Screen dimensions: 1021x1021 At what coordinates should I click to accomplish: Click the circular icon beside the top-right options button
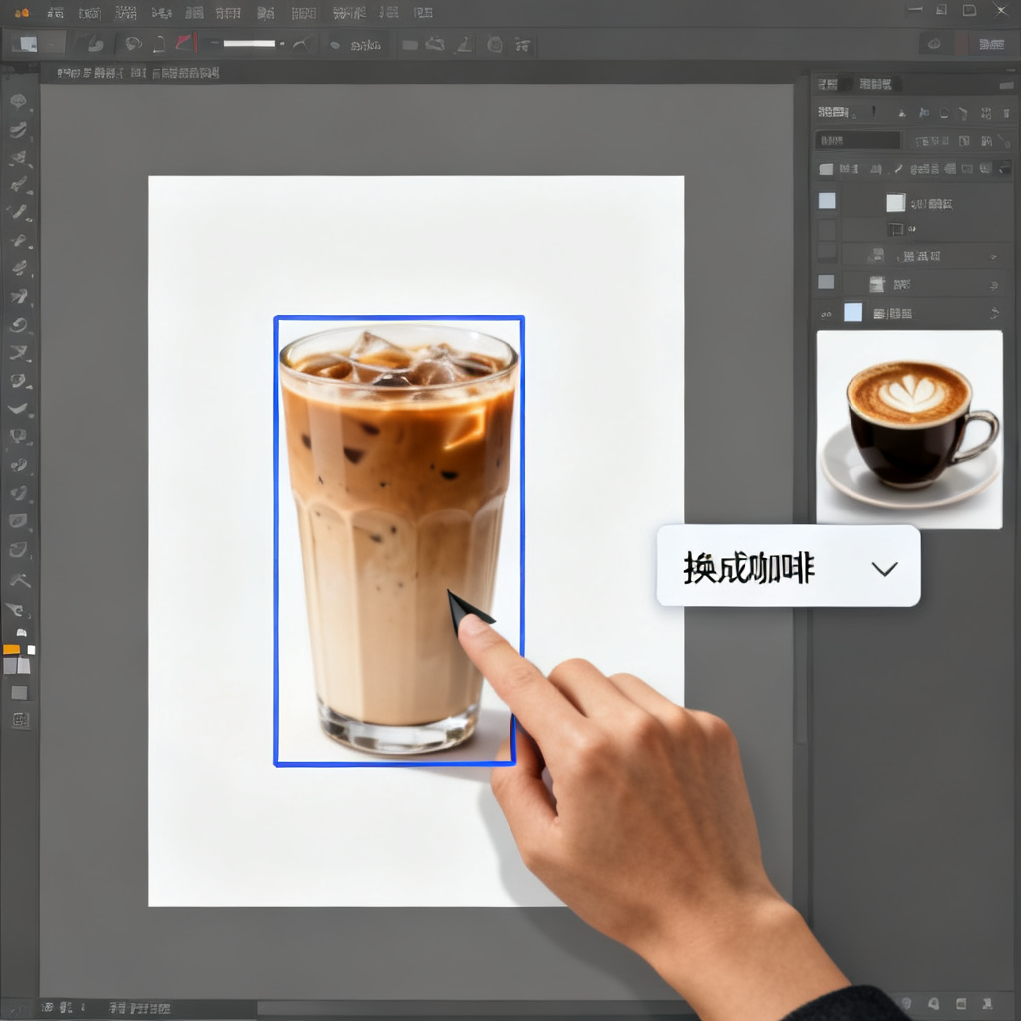[934, 44]
